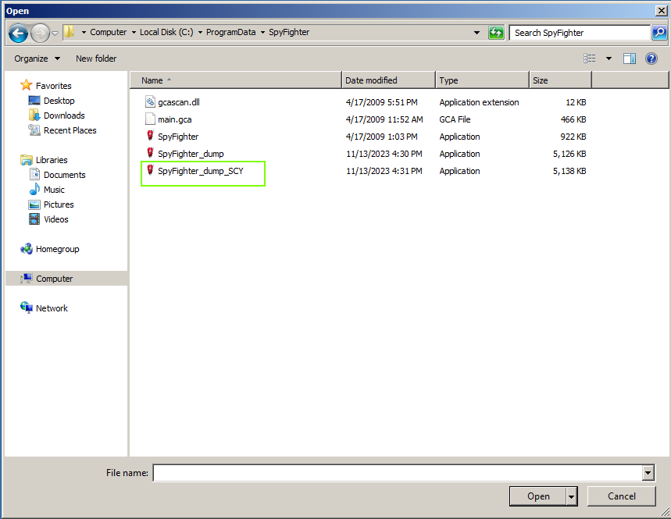Click the GCA File type cell
This screenshot has width=671, height=519.
[455, 119]
